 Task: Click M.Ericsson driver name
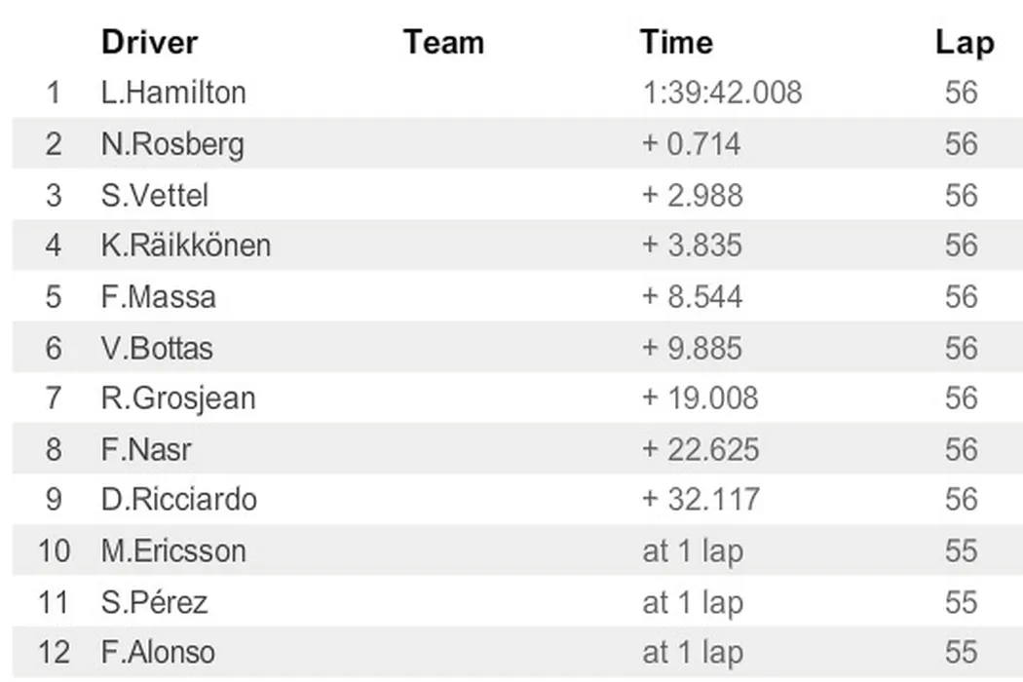click(x=173, y=550)
